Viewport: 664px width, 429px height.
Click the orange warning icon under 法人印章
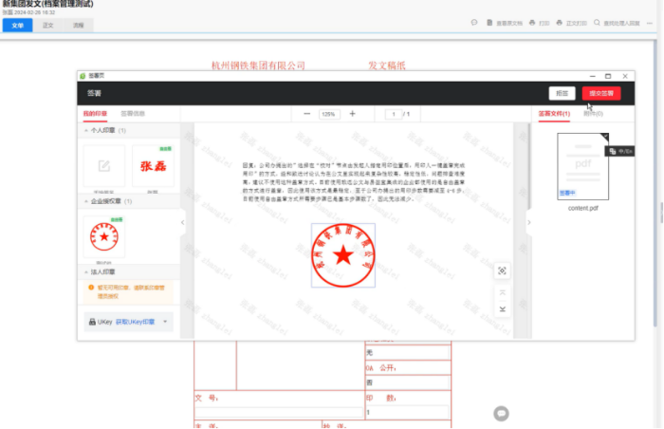91,288
